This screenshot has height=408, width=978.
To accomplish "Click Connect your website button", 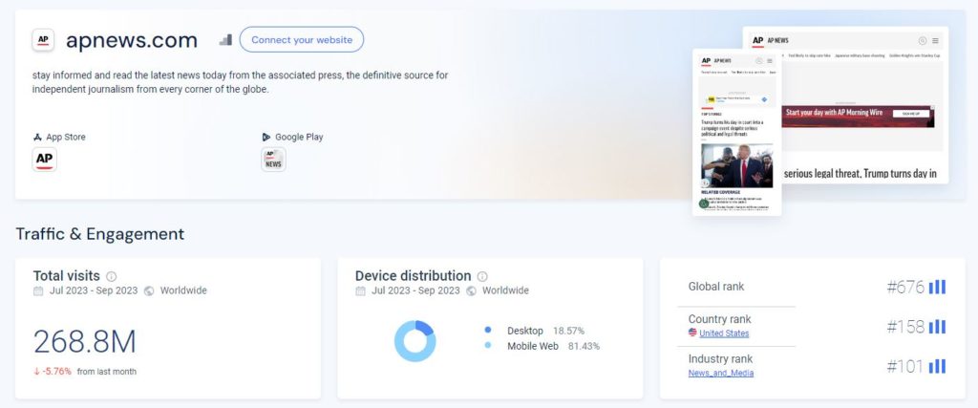I will click(302, 39).
